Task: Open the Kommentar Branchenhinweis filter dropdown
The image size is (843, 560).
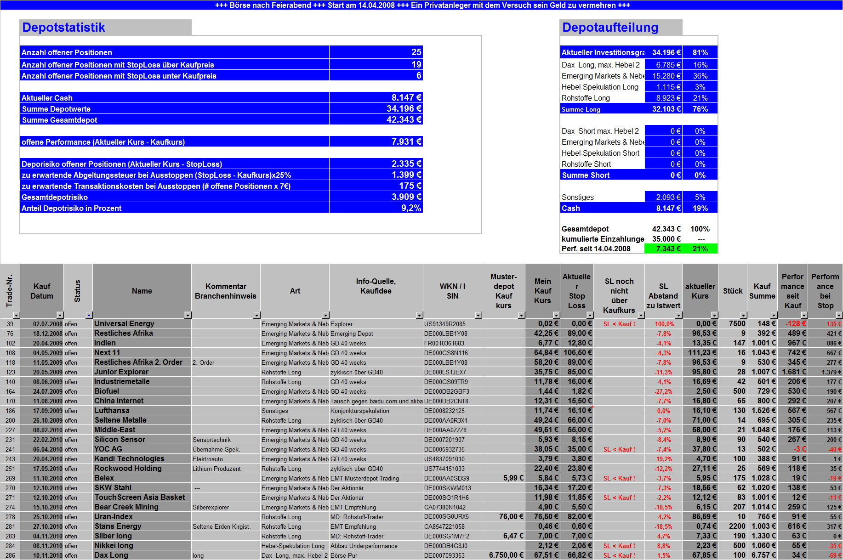Action: click(256, 315)
